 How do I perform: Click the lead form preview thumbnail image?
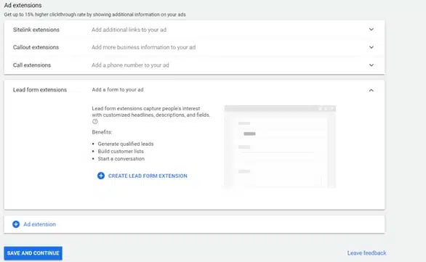pos(280,147)
